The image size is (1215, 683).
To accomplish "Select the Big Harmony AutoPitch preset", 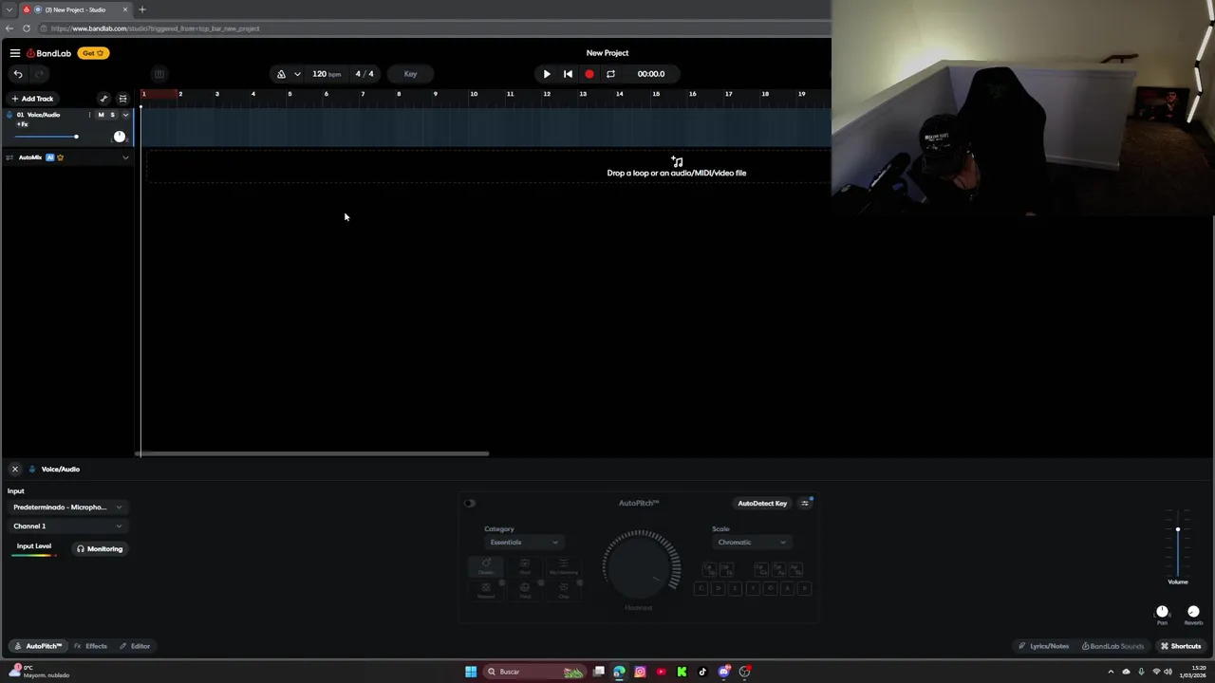I will click(x=564, y=565).
